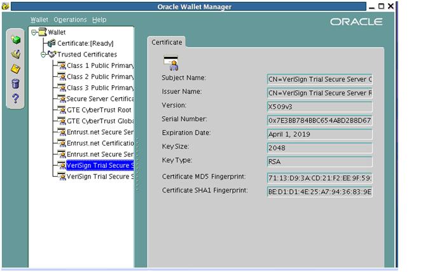Open Help via question mark icon

(x=16, y=98)
